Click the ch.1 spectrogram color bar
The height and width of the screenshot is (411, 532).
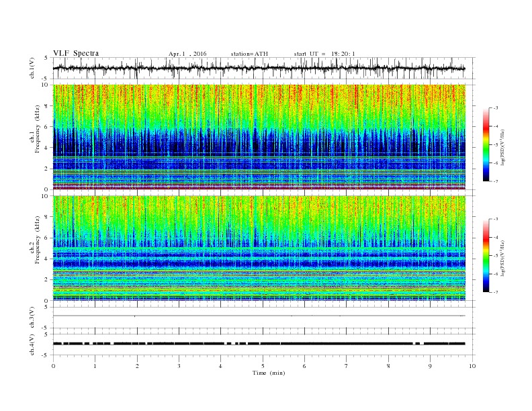[x=486, y=145]
